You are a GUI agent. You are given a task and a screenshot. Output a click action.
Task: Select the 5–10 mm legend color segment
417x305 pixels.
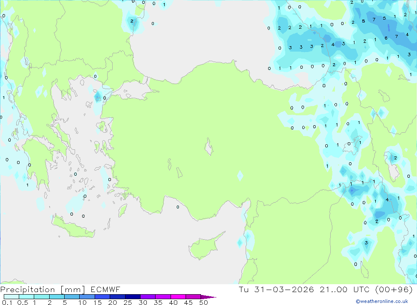point(72,297)
